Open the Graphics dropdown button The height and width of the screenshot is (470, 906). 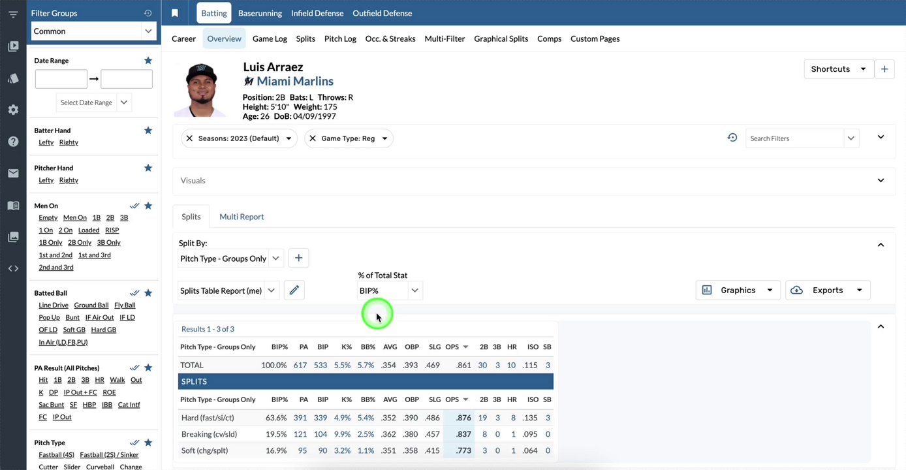tap(738, 290)
